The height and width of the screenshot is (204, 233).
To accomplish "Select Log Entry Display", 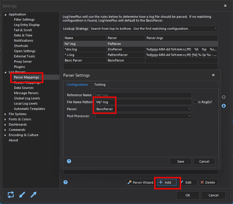I will (27, 25).
